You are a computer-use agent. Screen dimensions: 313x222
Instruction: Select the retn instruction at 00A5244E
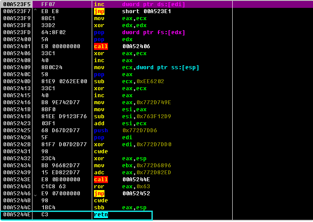(101, 215)
